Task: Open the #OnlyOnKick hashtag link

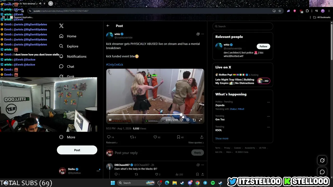Action: pos(114,64)
